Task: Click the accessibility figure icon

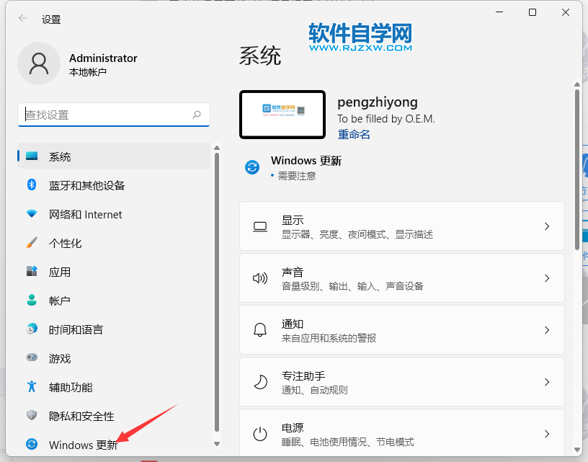Action: (x=32, y=386)
